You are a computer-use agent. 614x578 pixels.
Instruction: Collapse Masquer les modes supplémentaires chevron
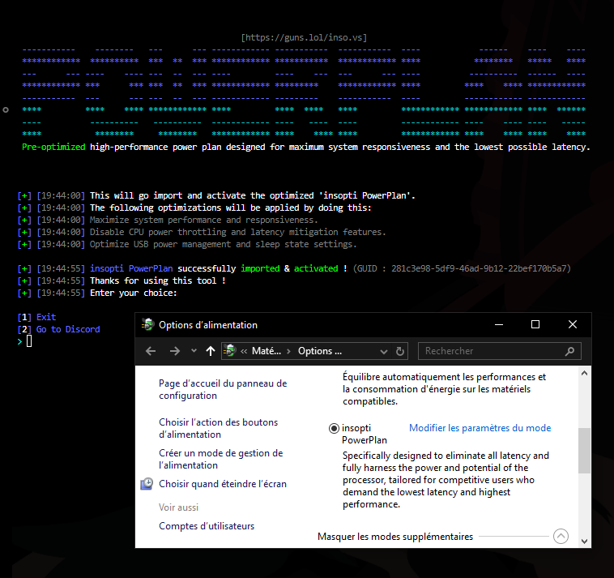561,537
